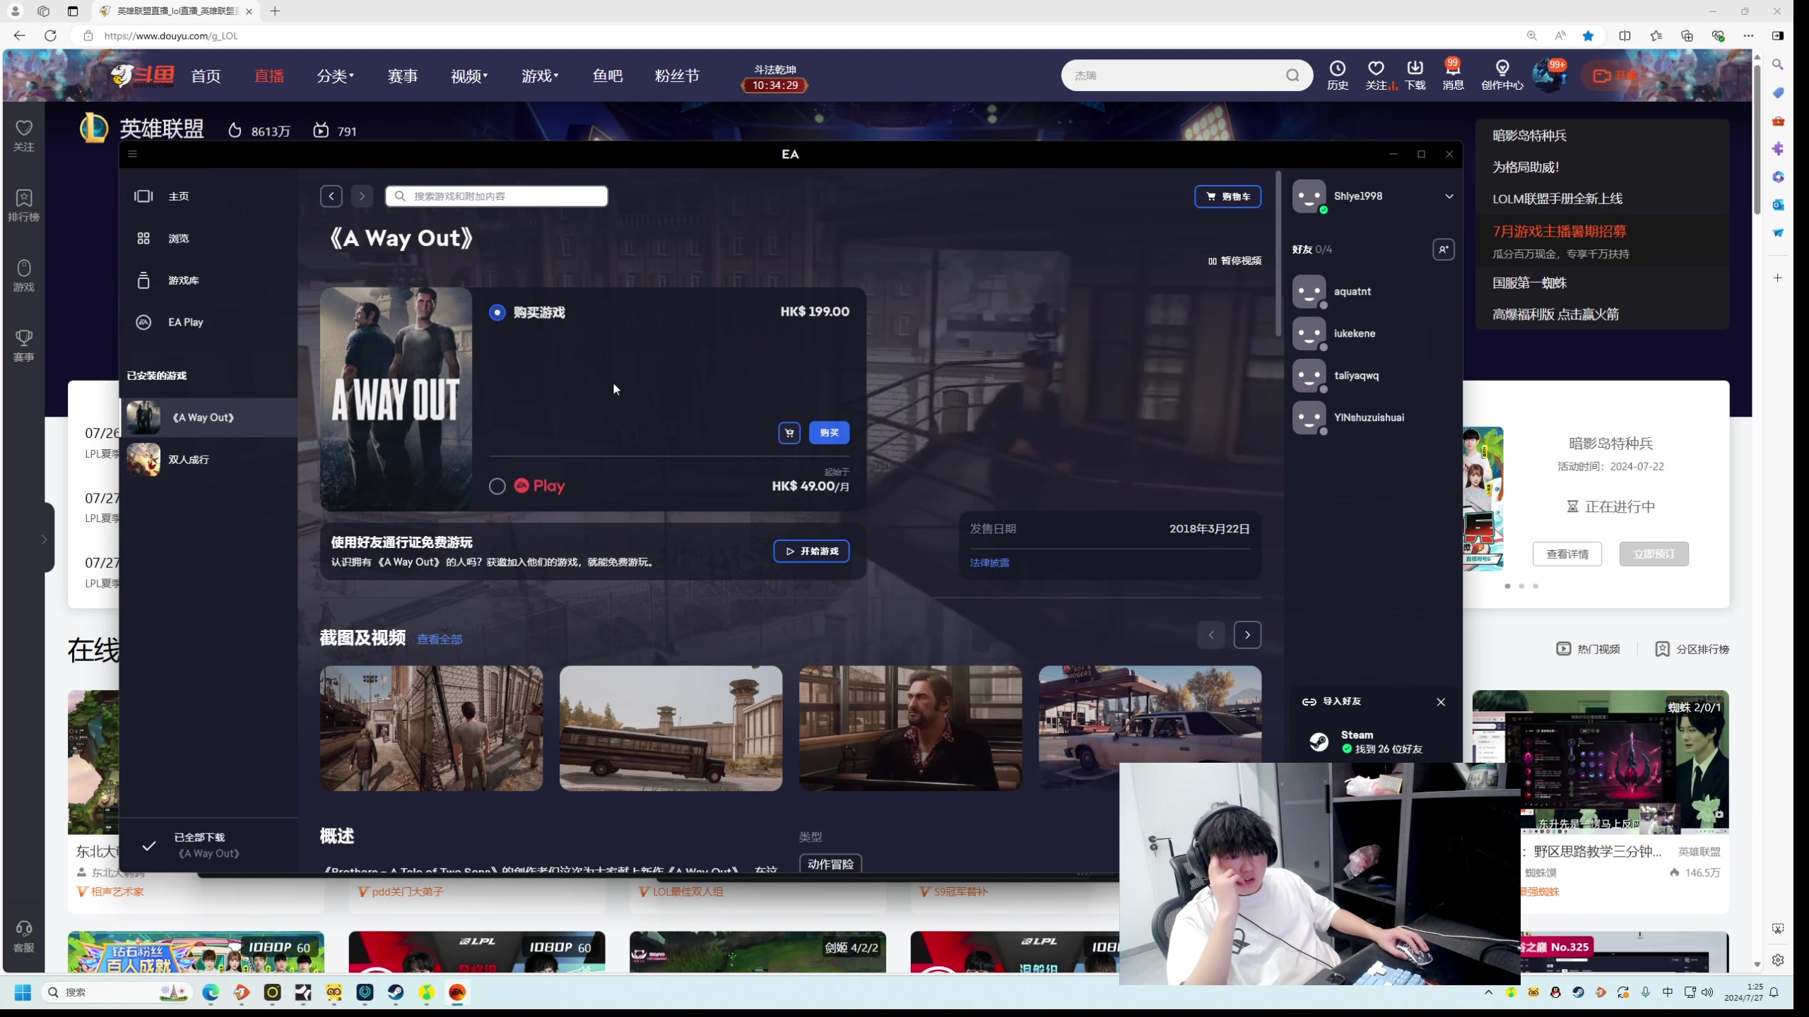1809x1017 pixels.
Task: Click the EA back navigation arrow
Action: [331, 196]
